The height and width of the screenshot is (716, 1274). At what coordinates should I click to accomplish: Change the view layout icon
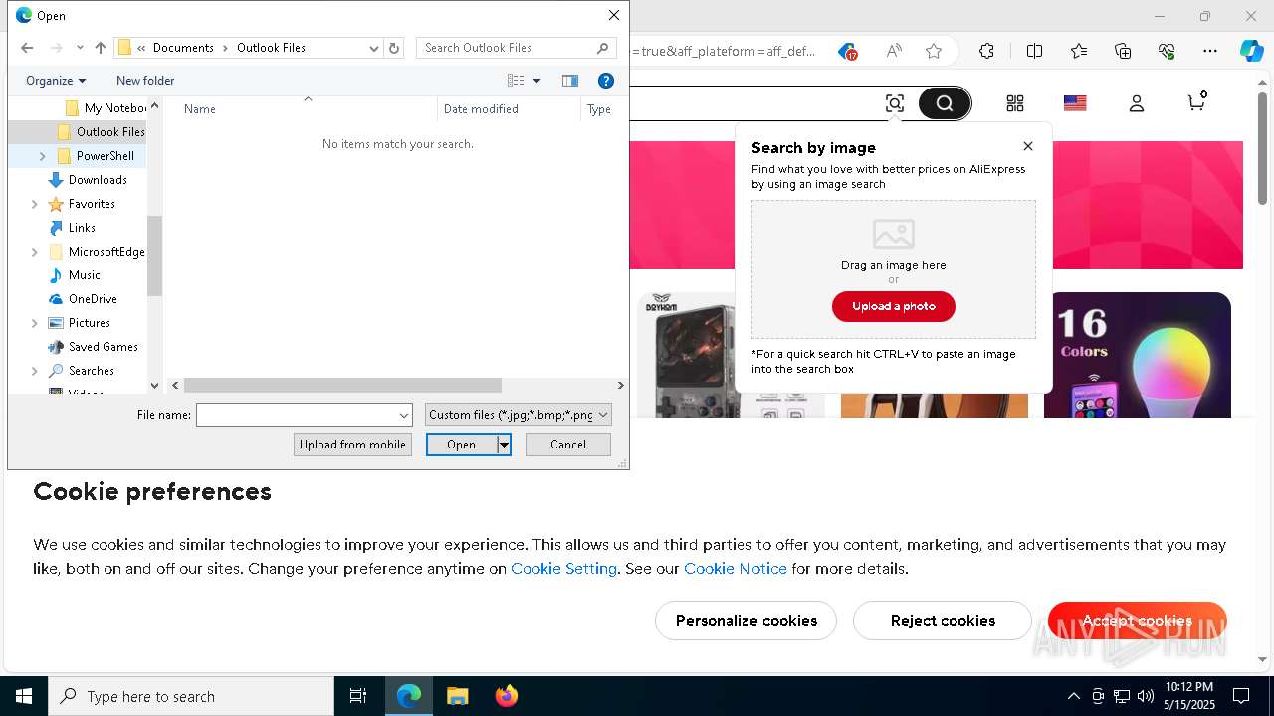[516, 81]
